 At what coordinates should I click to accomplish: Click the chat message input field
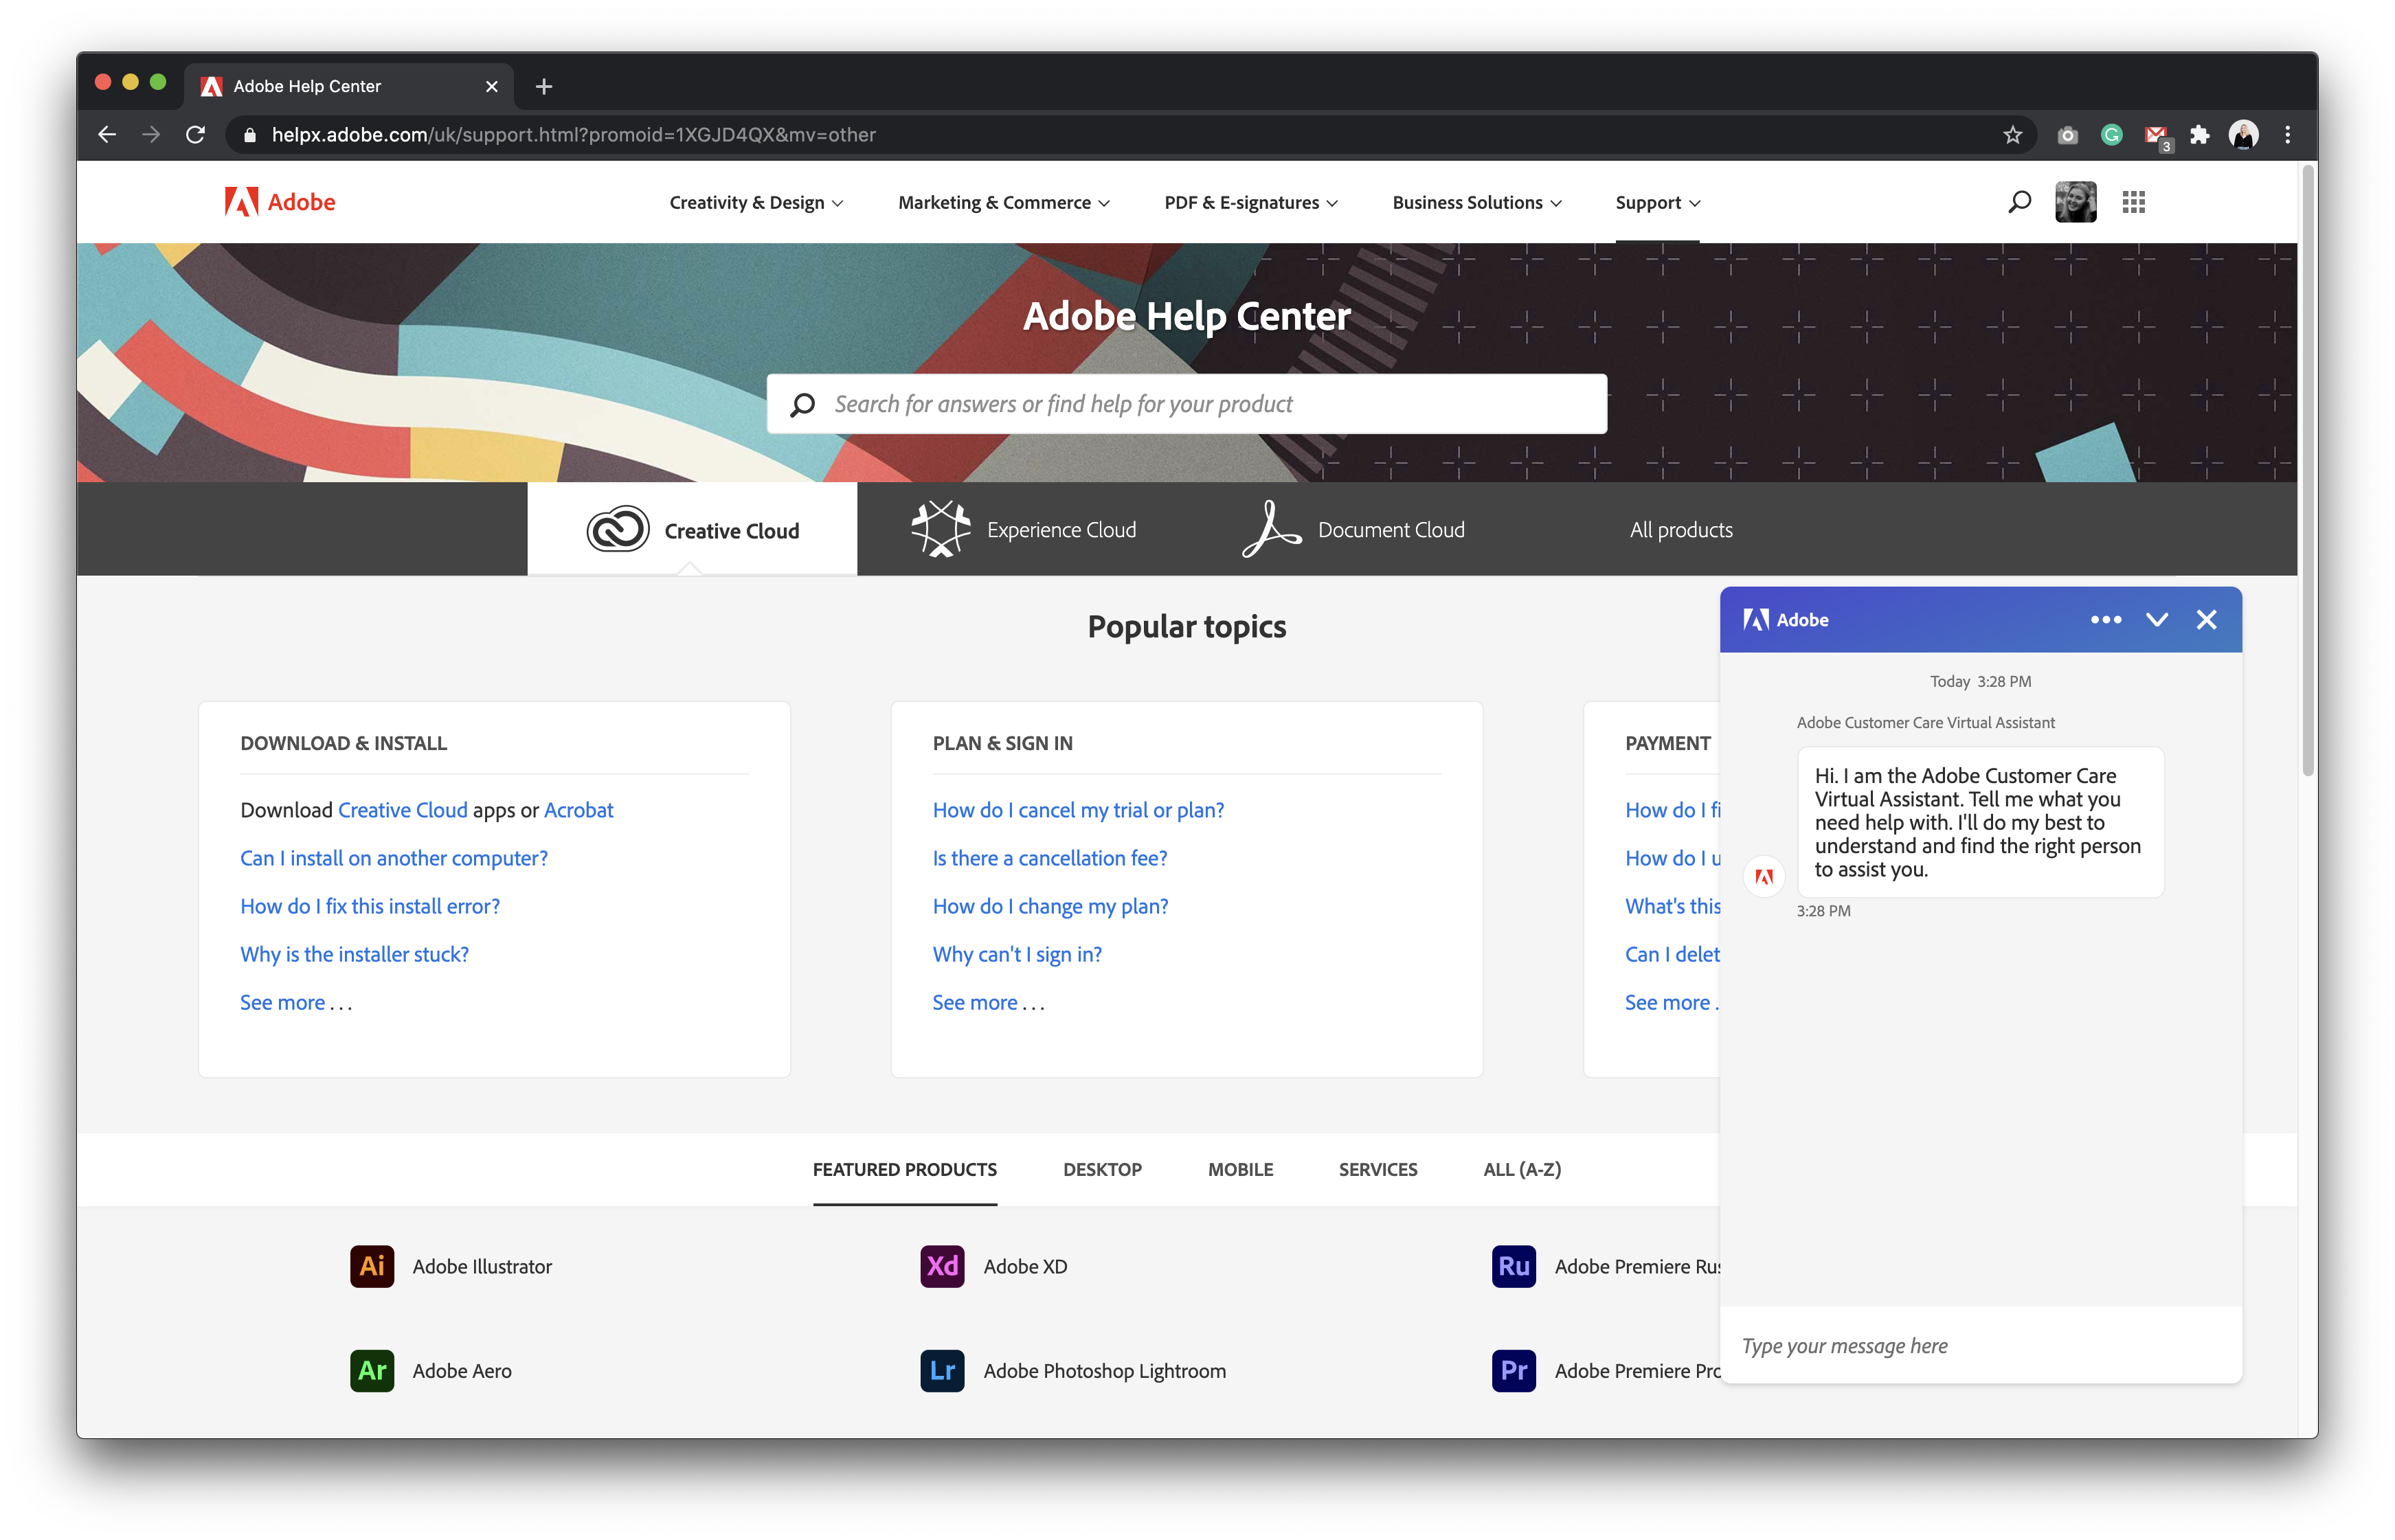pos(1980,1345)
